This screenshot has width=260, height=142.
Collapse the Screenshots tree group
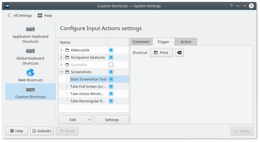point(61,72)
